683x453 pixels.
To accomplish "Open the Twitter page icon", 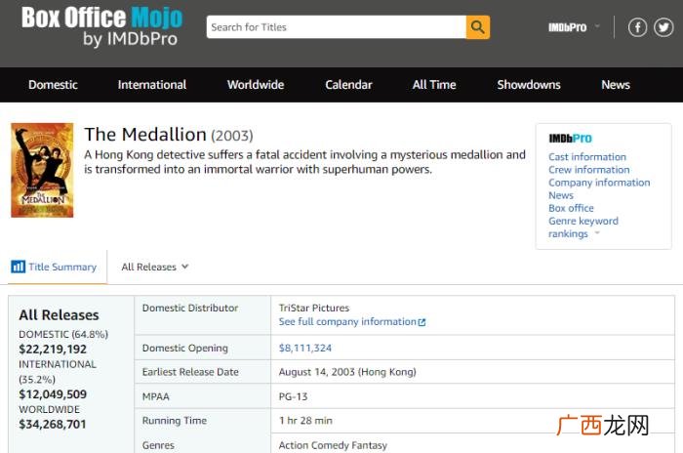I will (x=663, y=27).
